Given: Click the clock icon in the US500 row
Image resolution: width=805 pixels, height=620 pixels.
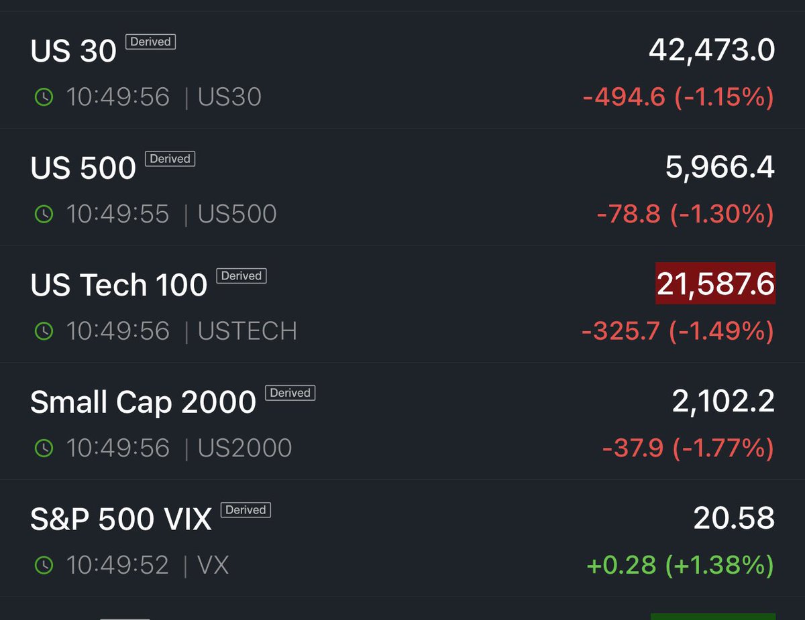Looking at the screenshot, I should coord(44,214).
